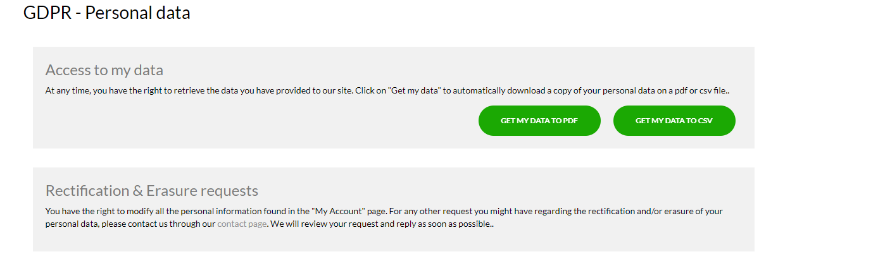Click the words 'automatically download a copy'
The image size is (878, 266).
(513, 91)
